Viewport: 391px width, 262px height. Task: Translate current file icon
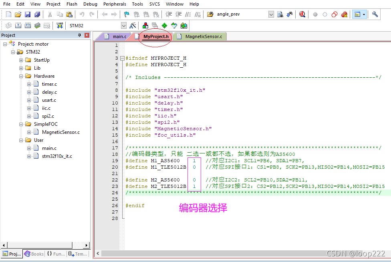pyautogui.click(x=8, y=25)
